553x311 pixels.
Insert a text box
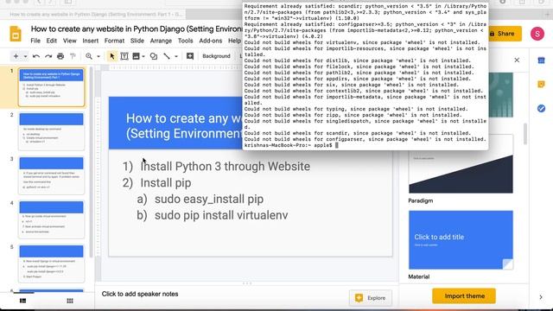coord(124,56)
